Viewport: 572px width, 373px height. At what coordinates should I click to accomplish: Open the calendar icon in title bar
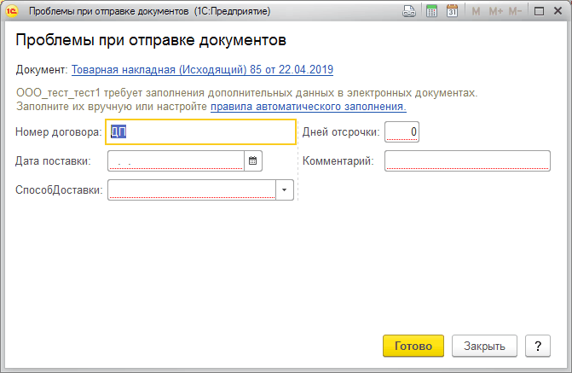coord(452,12)
